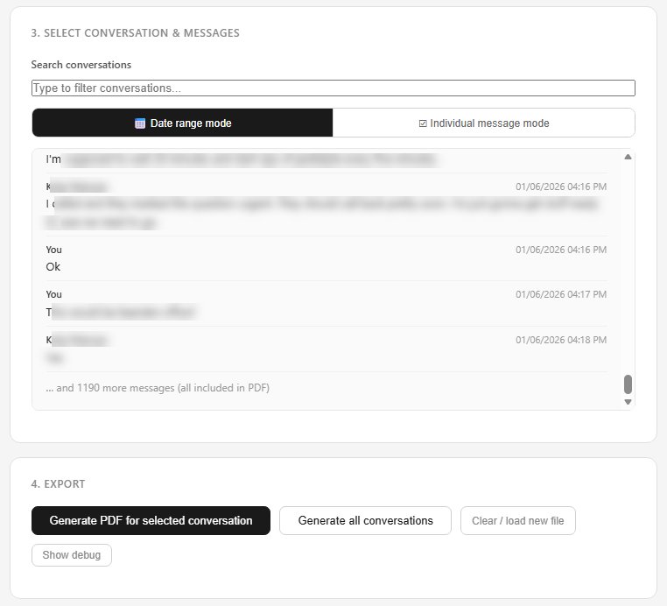Click the checkbox icon in Individual message mode
Viewport: 667px width, 606px height.
[423, 123]
